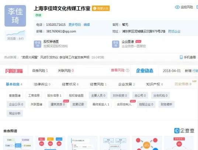Viewport: 198px width, 150px height.
Task: Open hot news headline about 李佳琦工作室发表声明
Action: click(x=55, y=57)
